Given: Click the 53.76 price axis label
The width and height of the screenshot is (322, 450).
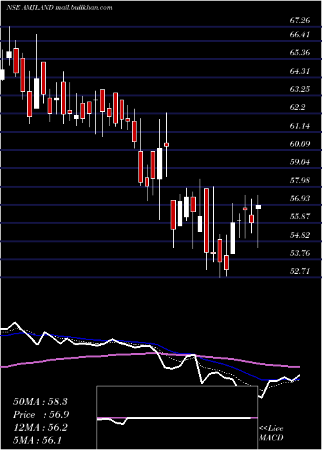Looking at the screenshot, I should tap(300, 253).
